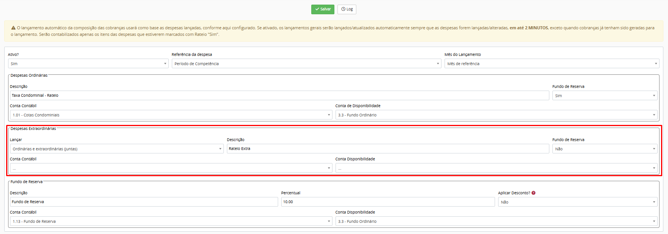
Task: Click the warning triangle icon in alert
Action: pyautogui.click(x=13, y=28)
